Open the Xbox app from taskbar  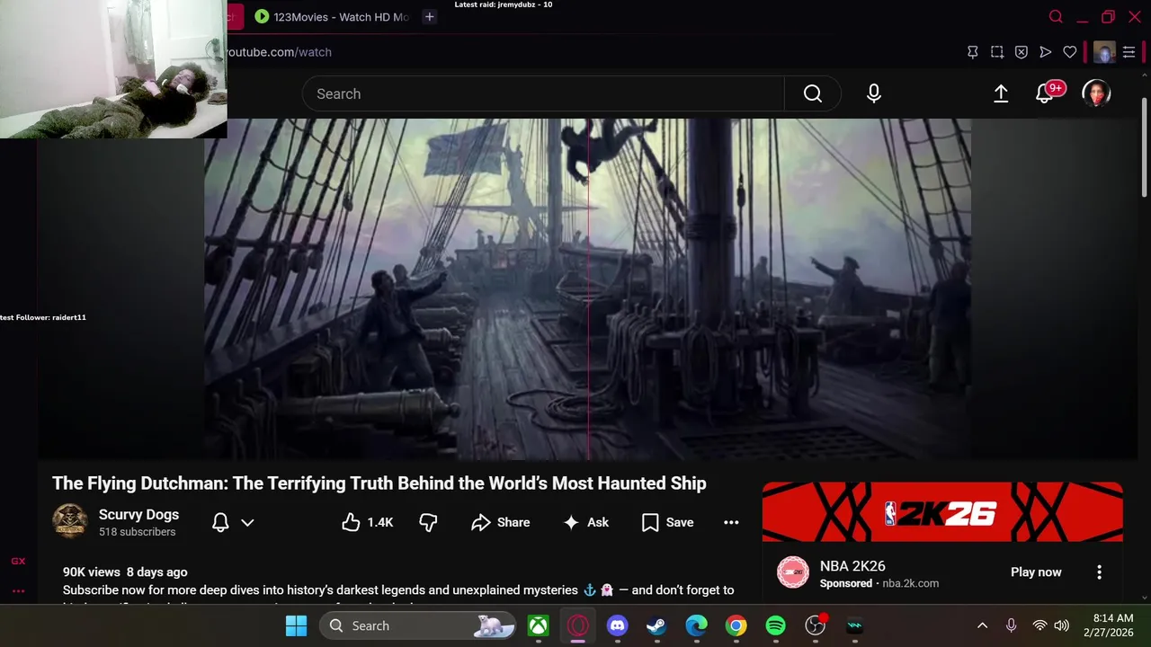pyautogui.click(x=538, y=625)
